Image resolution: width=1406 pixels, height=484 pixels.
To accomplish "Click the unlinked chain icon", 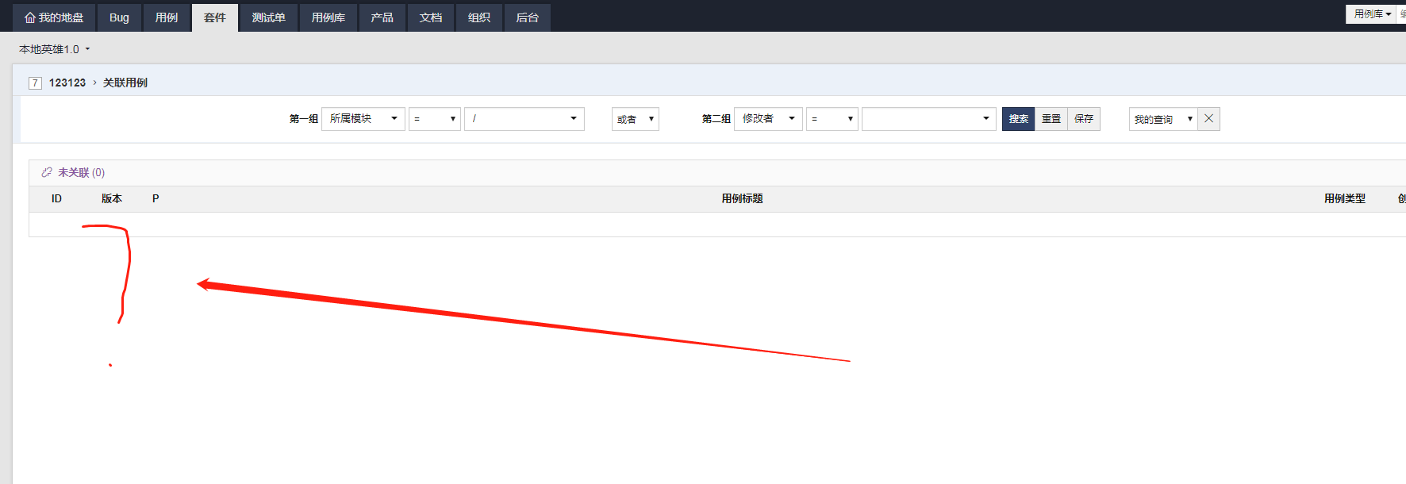I will click(x=47, y=172).
